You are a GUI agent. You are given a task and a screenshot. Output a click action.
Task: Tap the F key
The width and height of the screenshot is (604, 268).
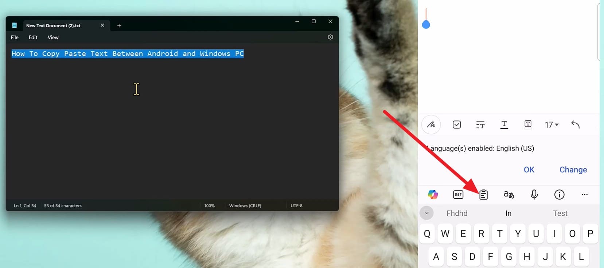491,257
